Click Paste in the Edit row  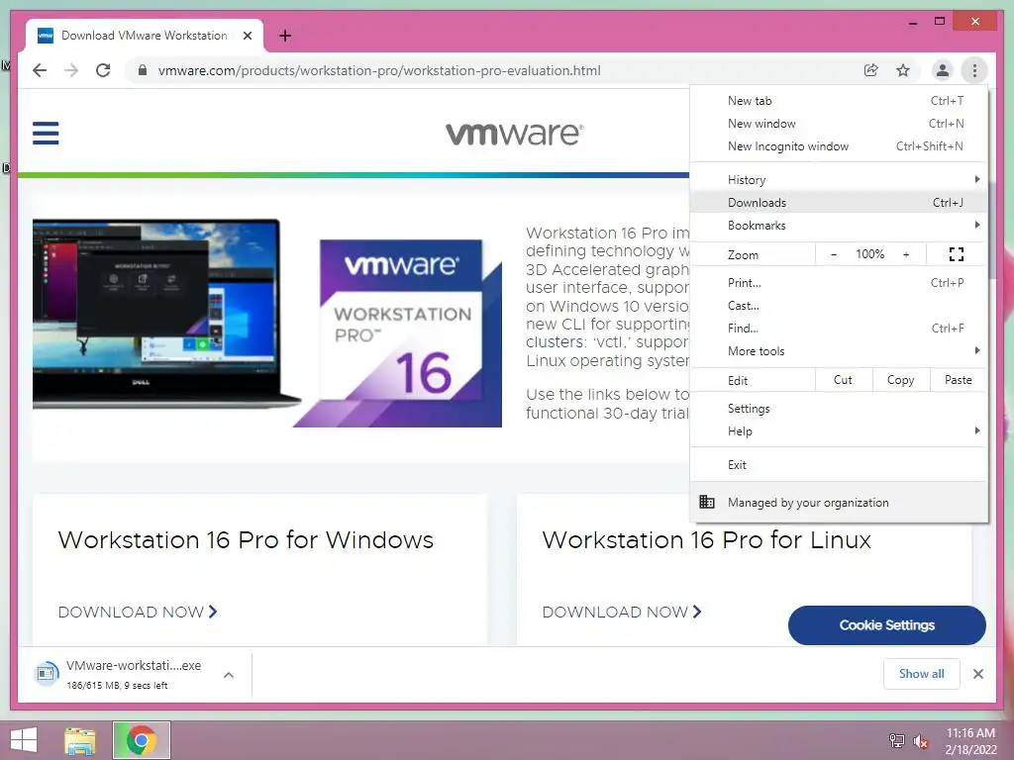point(959,380)
